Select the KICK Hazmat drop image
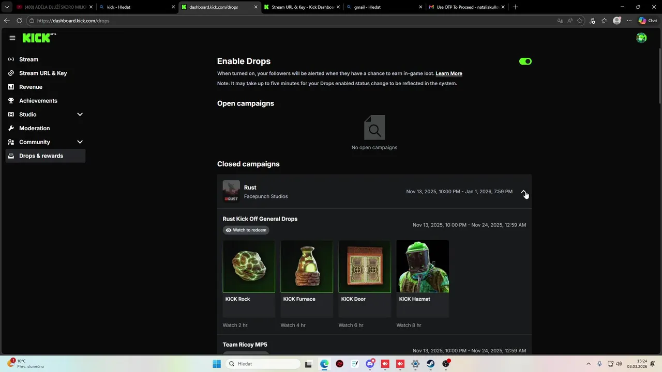 coord(423,266)
